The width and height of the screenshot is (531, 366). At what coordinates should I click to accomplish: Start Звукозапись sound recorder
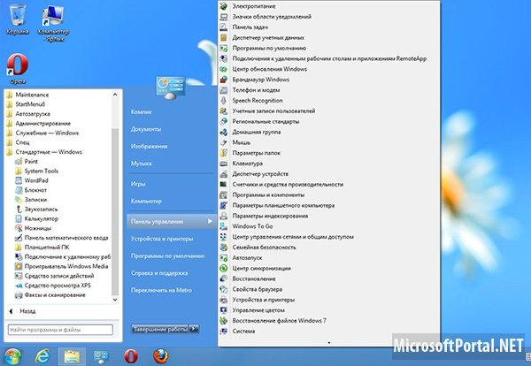point(36,209)
